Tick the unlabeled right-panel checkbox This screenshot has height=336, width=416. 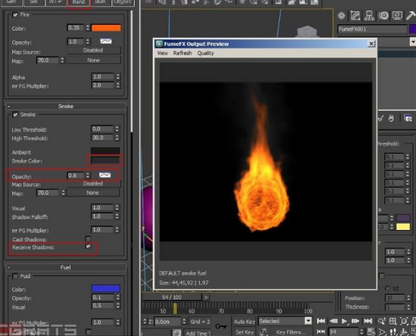[382, 275]
